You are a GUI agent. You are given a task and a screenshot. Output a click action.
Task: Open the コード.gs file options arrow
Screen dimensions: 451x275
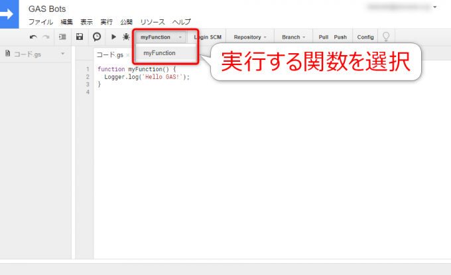63,54
